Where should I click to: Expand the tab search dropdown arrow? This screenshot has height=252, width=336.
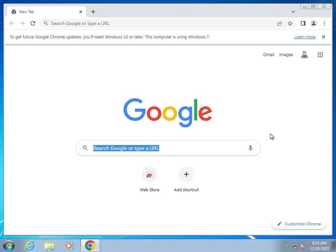point(293,12)
